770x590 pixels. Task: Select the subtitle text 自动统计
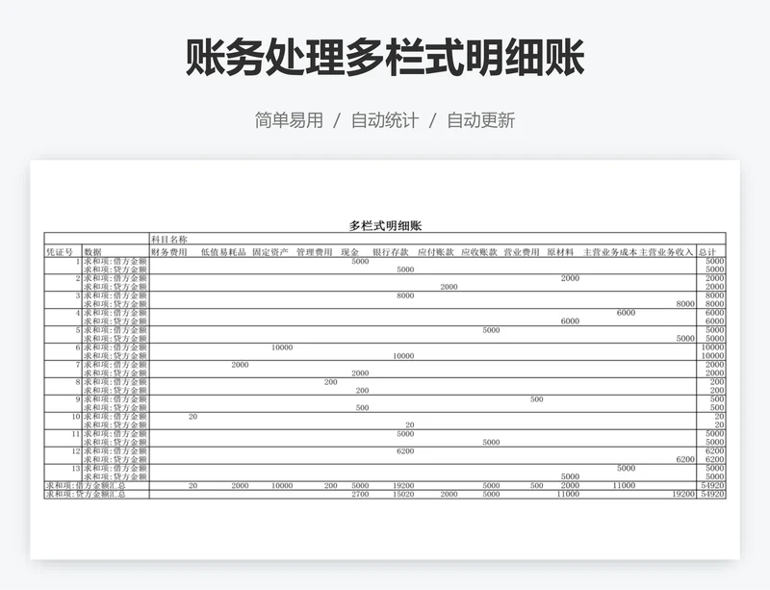(x=385, y=120)
